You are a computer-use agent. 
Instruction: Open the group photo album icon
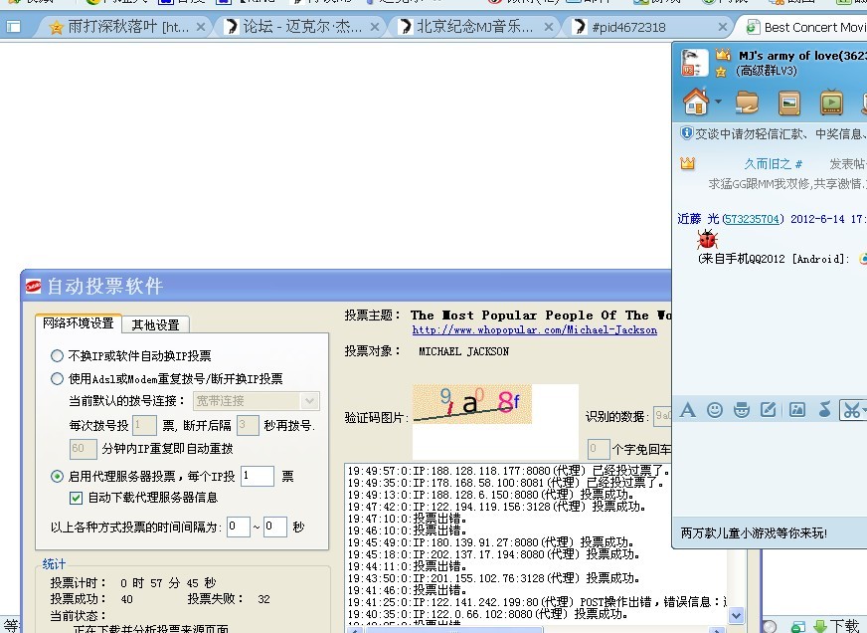(x=789, y=102)
